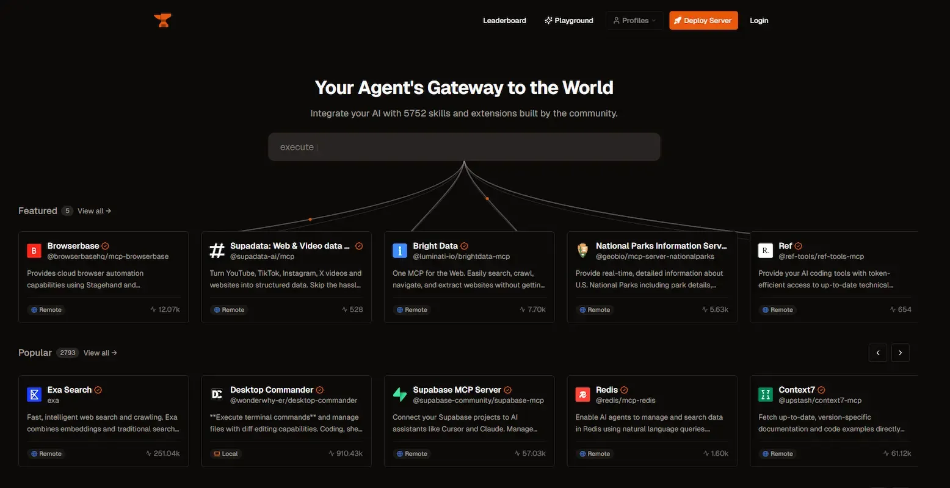Image resolution: width=950 pixels, height=488 pixels.
Task: Click verified badge beside Desktop Commander
Action: point(319,390)
